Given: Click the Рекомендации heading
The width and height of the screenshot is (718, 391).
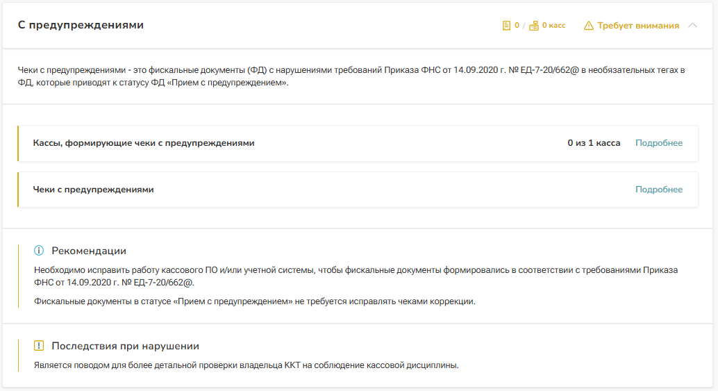Looking at the screenshot, I should pyautogui.click(x=89, y=251).
